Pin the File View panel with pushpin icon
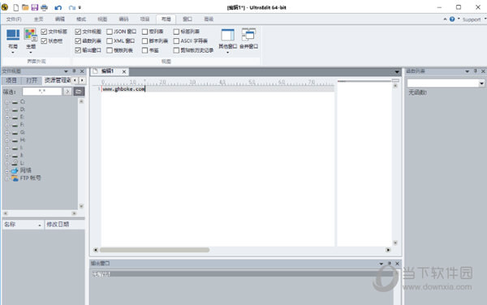This screenshot has width=487, height=305. pyautogui.click(x=74, y=71)
